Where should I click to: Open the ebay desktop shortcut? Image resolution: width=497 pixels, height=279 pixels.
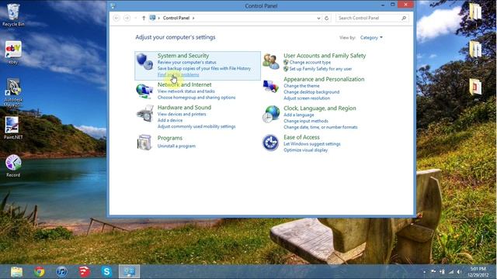click(x=13, y=53)
